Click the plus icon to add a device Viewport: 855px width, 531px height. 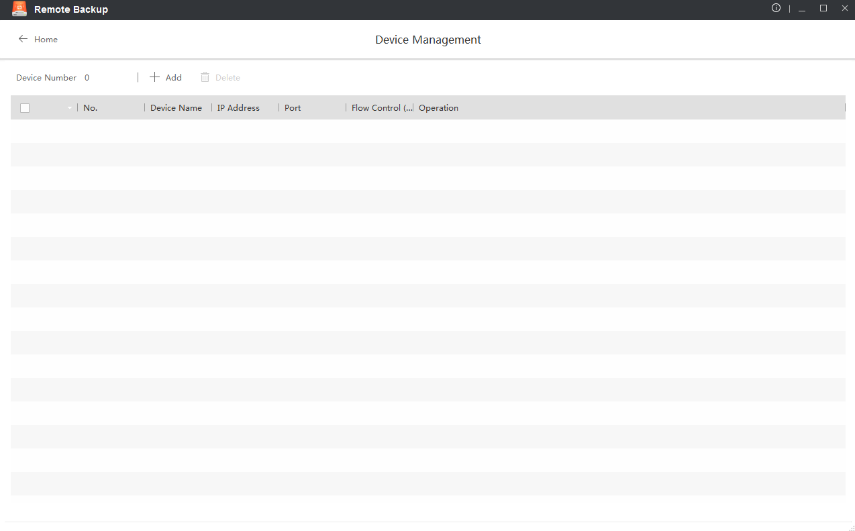[x=154, y=77]
